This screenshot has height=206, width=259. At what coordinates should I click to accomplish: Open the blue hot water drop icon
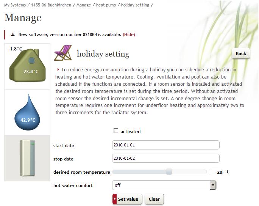click(x=27, y=112)
